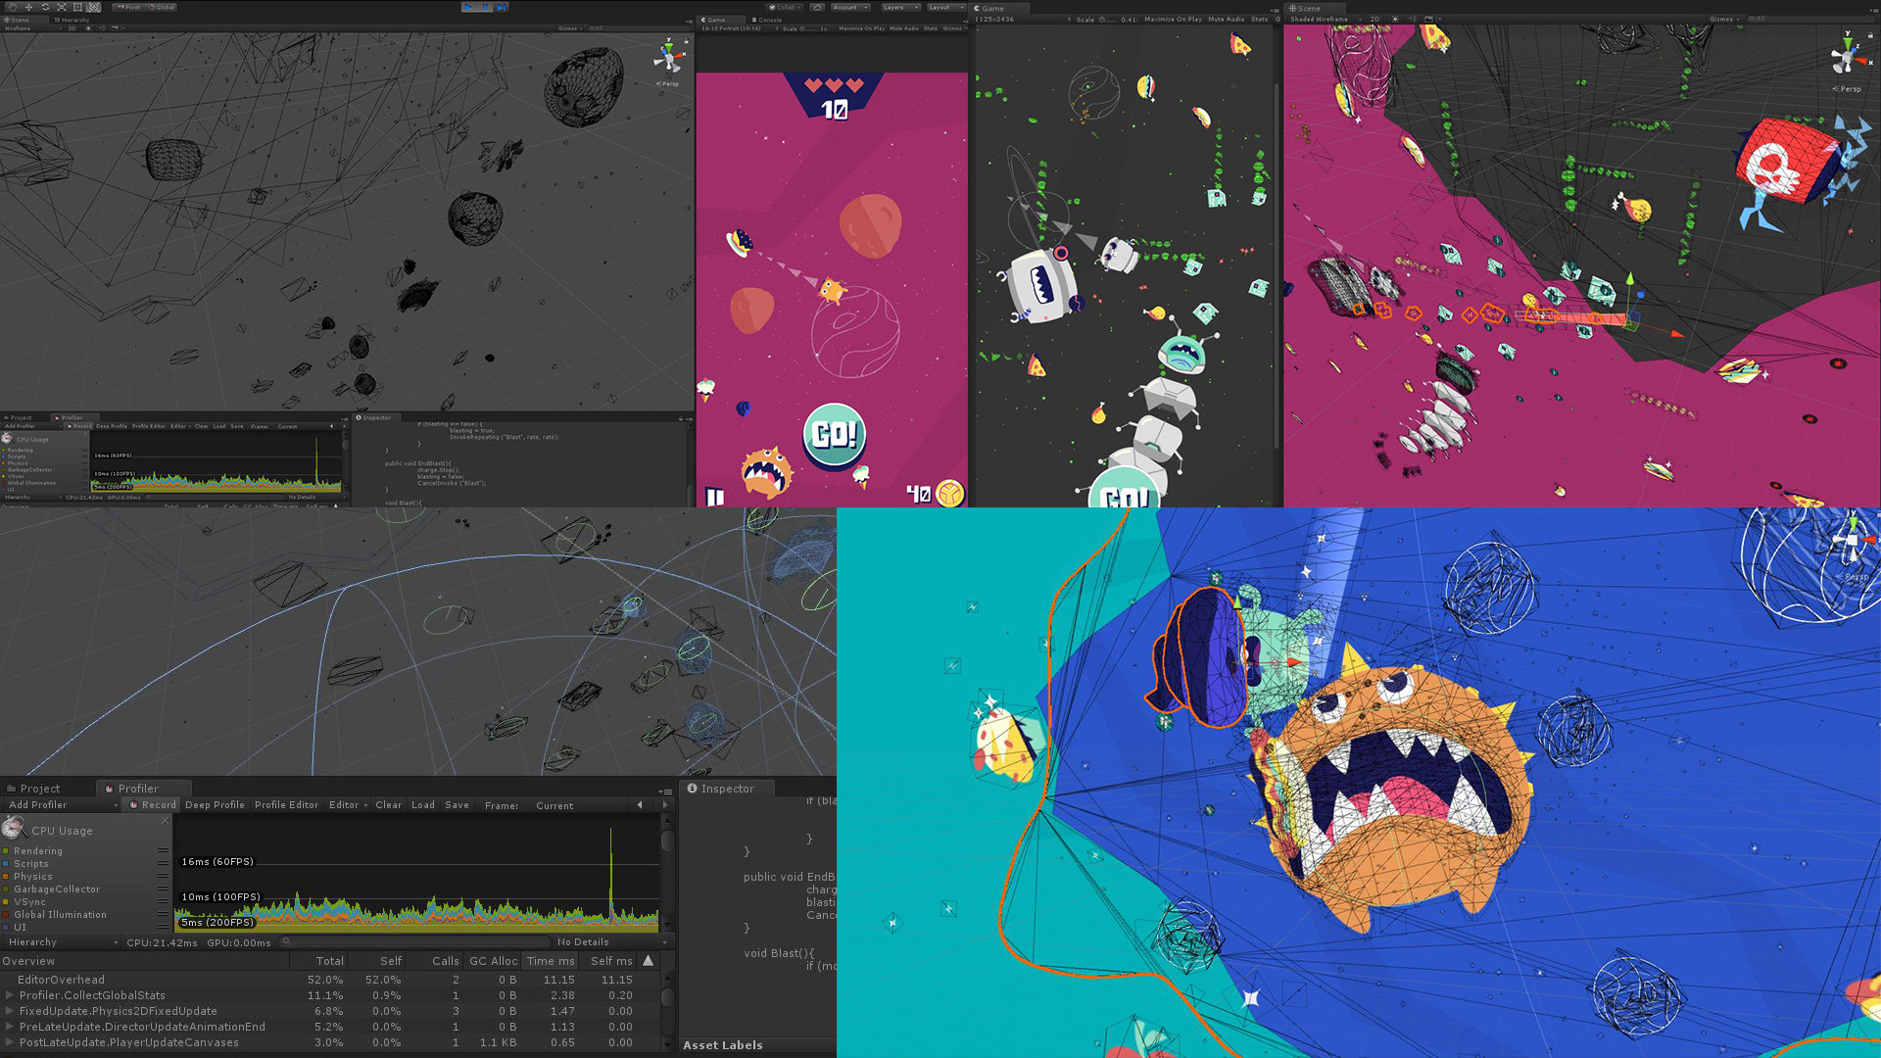Toggle 2D mode in the Shaded Wireframe Scene view
Image resolution: width=1881 pixels, height=1058 pixels.
(x=1375, y=19)
